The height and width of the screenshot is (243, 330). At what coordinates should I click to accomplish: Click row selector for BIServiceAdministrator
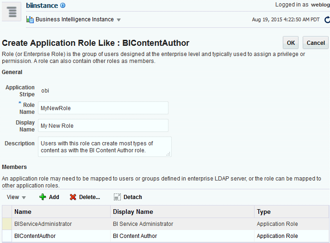(7, 224)
